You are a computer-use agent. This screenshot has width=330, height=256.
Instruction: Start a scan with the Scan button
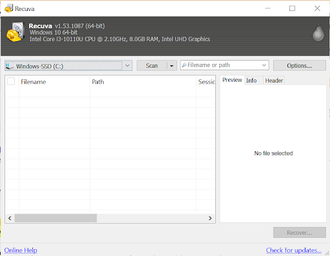(152, 66)
